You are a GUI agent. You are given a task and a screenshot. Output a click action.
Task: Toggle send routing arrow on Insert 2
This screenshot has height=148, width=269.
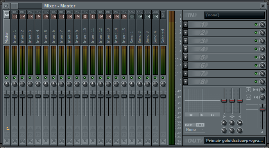click(x=22, y=128)
